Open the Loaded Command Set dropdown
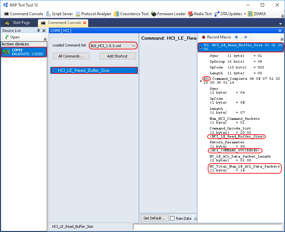Viewport: 285px width, 232px height. tap(134, 45)
